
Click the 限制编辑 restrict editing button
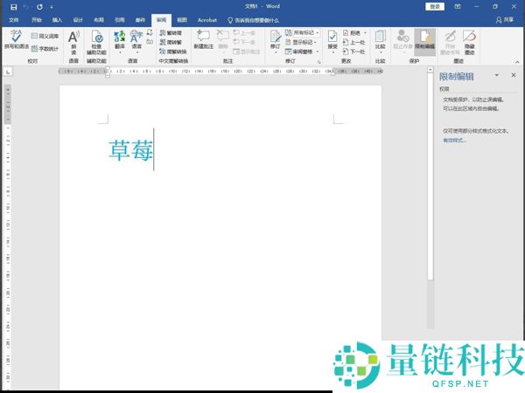click(423, 40)
